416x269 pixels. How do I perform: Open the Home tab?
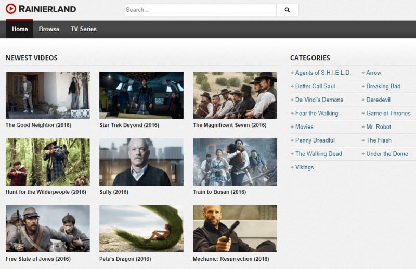coord(20,29)
